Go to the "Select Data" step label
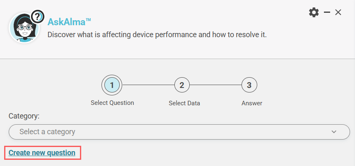 click(x=184, y=103)
